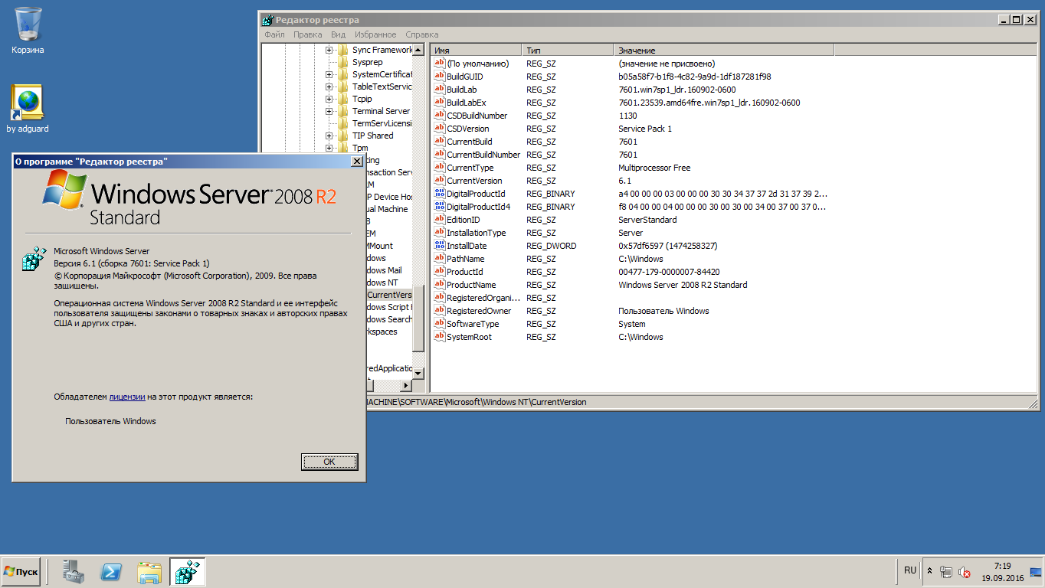The height and width of the screenshot is (588, 1045).
Task: Expand the Tcpip tree node
Action: [329, 99]
